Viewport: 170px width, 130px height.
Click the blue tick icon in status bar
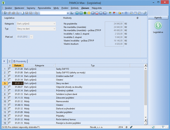131,127
